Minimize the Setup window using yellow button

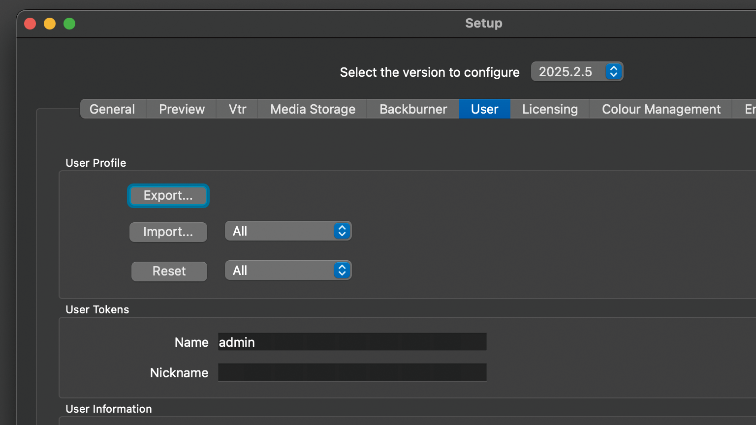tap(50, 24)
